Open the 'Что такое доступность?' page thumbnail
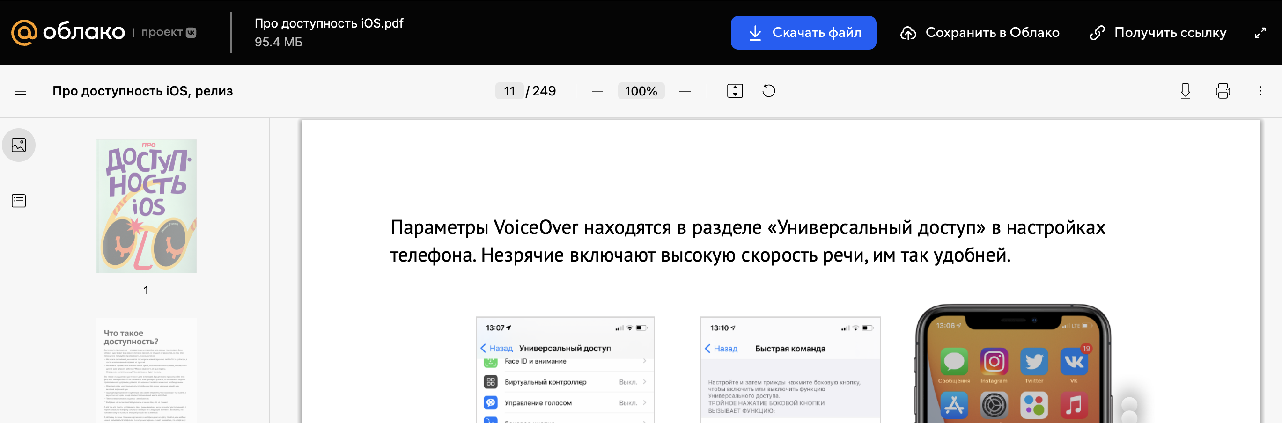 (x=146, y=371)
